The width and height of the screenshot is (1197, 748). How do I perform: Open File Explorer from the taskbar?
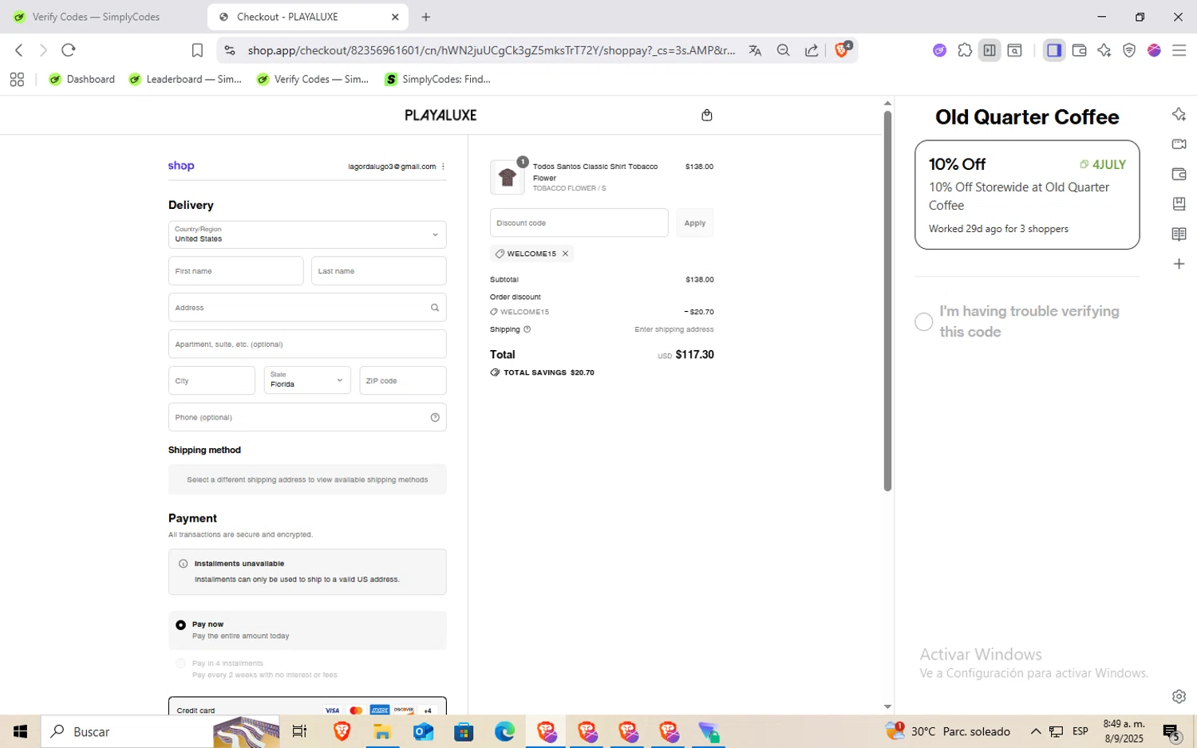pyautogui.click(x=382, y=731)
